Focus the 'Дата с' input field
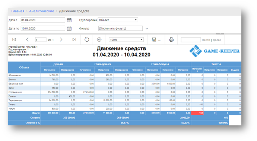The image size is (257, 141). point(43,20)
